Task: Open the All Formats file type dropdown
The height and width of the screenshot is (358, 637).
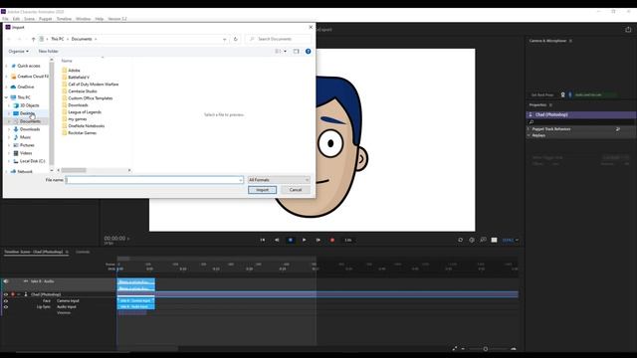Action: click(x=279, y=180)
